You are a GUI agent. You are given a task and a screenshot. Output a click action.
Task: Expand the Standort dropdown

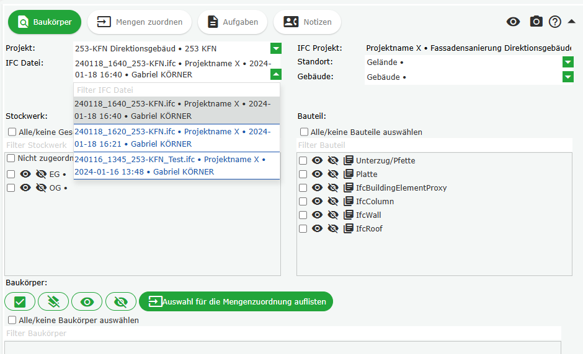point(567,62)
